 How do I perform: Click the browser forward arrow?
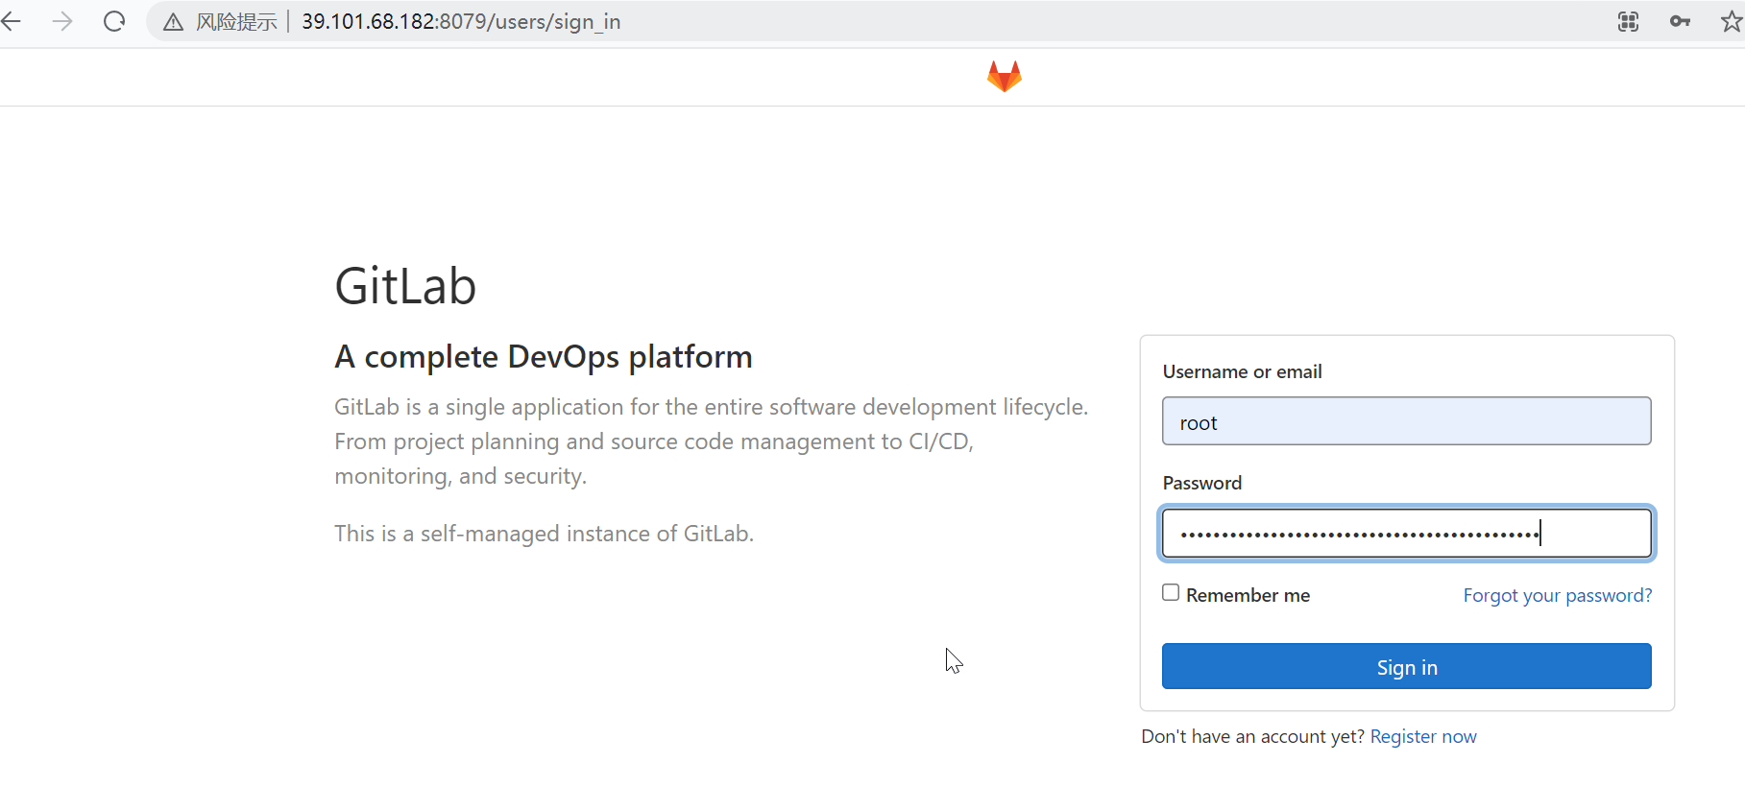pos(62,21)
